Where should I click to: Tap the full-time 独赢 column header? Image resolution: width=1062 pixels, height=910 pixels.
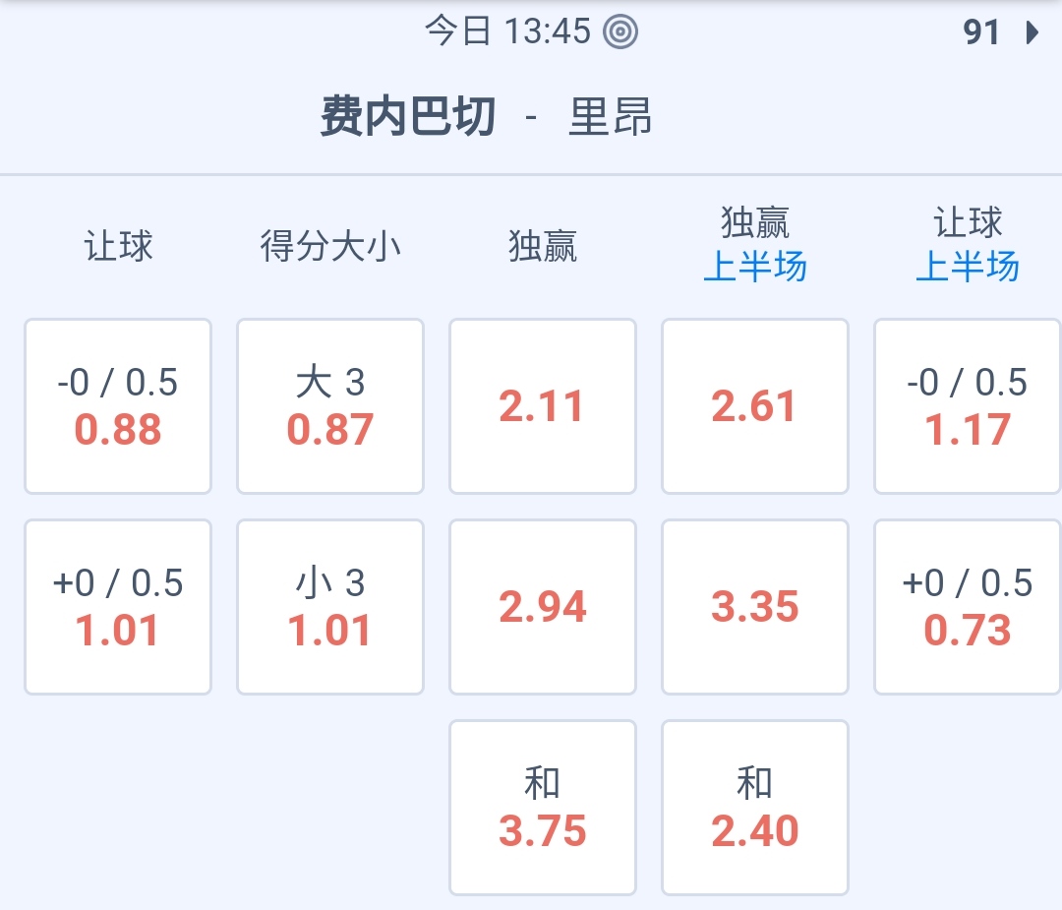tap(543, 246)
